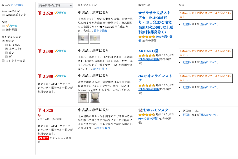Screen dimensions: 238x159
Task: Click the ghost icon next to おかいモンスター
Action: [141, 110]
